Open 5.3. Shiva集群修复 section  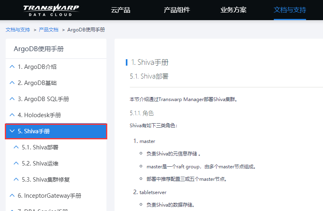point(46,180)
